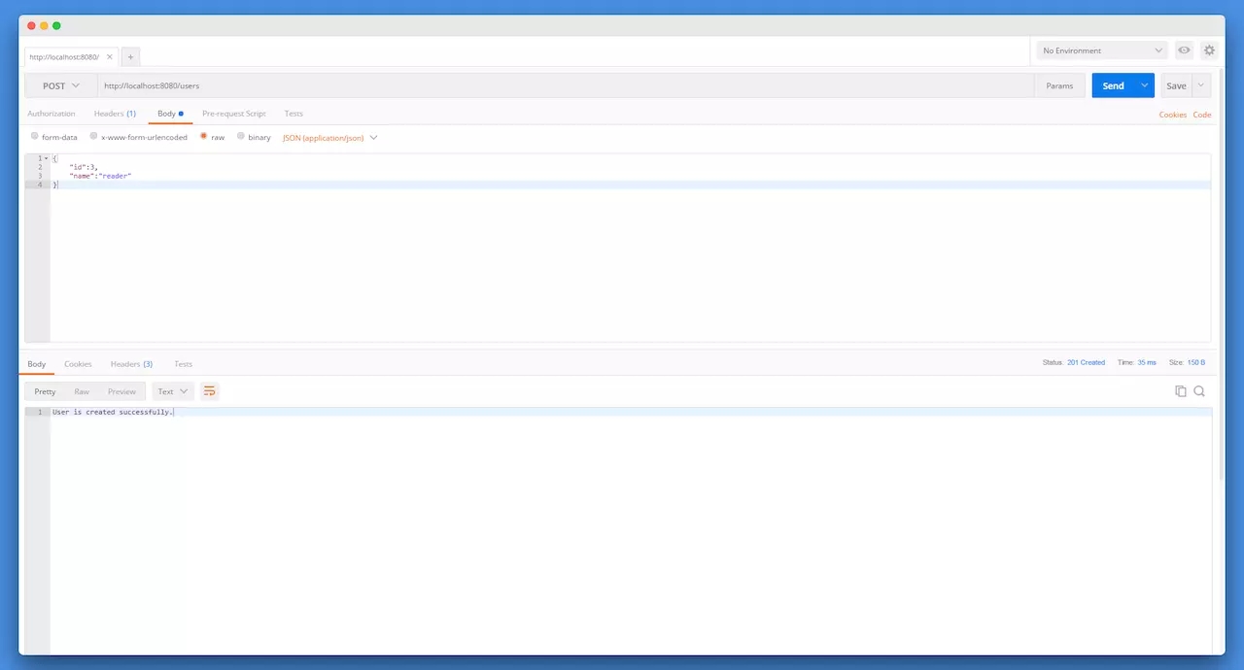Open the Params editor

click(x=1059, y=85)
